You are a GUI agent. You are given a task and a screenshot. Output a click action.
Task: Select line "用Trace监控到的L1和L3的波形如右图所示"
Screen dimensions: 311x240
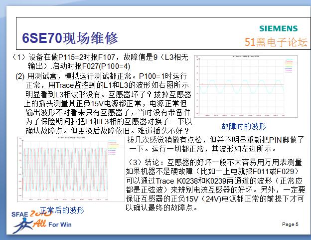tap(119, 85)
